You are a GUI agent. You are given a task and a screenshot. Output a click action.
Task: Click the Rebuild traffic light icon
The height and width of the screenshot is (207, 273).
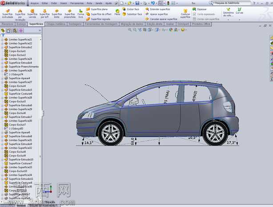tap(168, 3)
